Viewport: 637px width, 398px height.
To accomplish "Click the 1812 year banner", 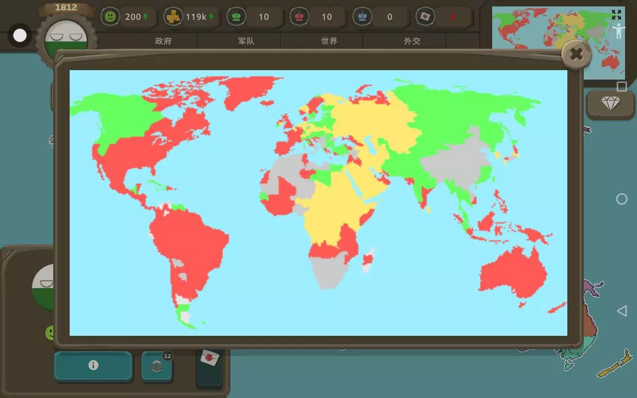I will (66, 7).
